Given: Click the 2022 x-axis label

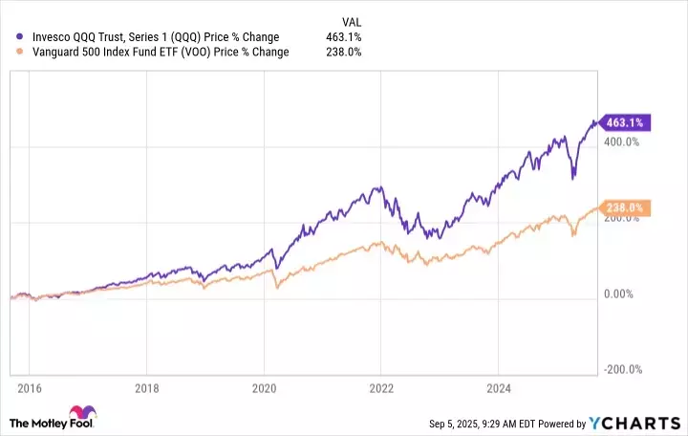Looking at the screenshot, I should (381, 389).
